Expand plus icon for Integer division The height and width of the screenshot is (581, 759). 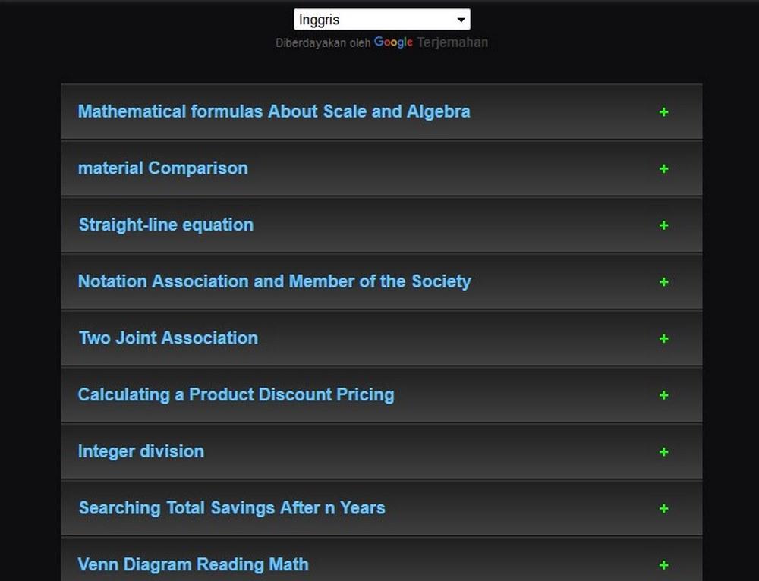[x=663, y=452]
